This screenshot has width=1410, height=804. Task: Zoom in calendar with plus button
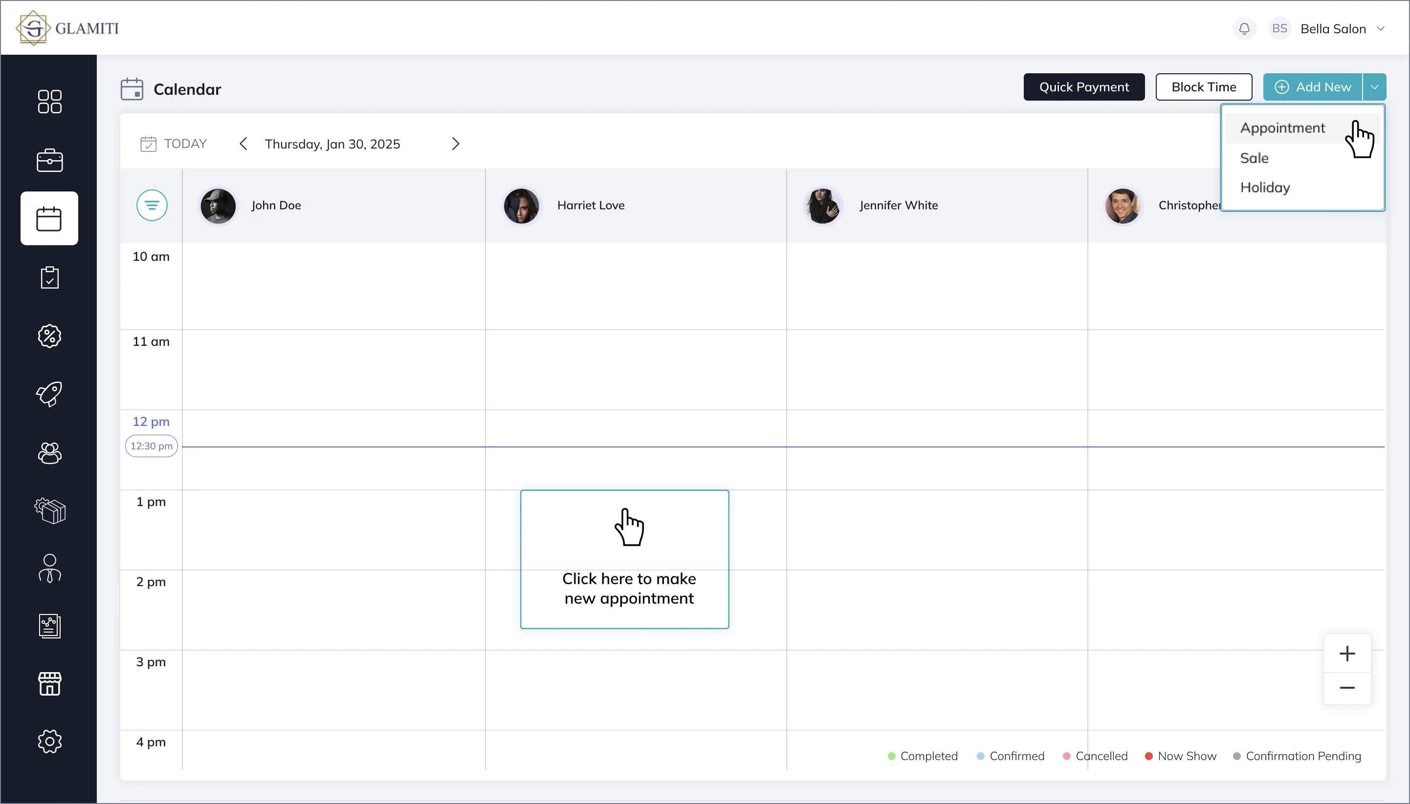pyautogui.click(x=1347, y=653)
